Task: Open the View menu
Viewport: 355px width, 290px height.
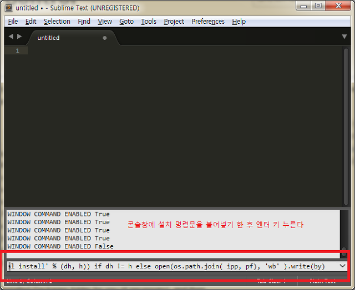Action: [105, 22]
